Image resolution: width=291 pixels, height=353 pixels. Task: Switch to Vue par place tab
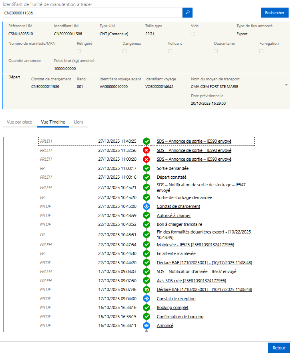(20, 122)
